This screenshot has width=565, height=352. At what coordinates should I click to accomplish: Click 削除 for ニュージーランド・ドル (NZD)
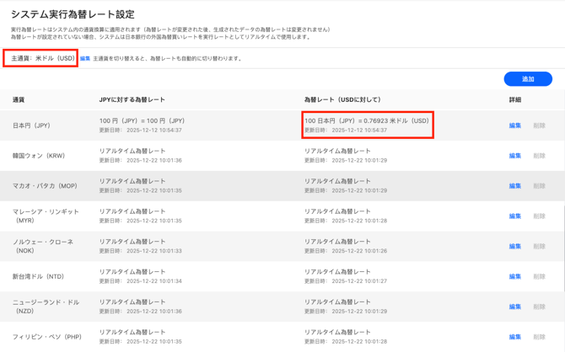[x=539, y=307]
